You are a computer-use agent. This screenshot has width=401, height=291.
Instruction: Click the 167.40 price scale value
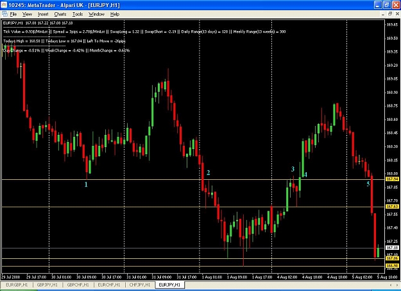pyautogui.click(x=392, y=228)
